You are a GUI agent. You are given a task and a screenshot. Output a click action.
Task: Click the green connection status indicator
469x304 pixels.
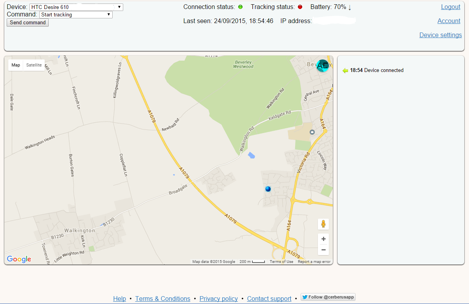pyautogui.click(x=240, y=7)
